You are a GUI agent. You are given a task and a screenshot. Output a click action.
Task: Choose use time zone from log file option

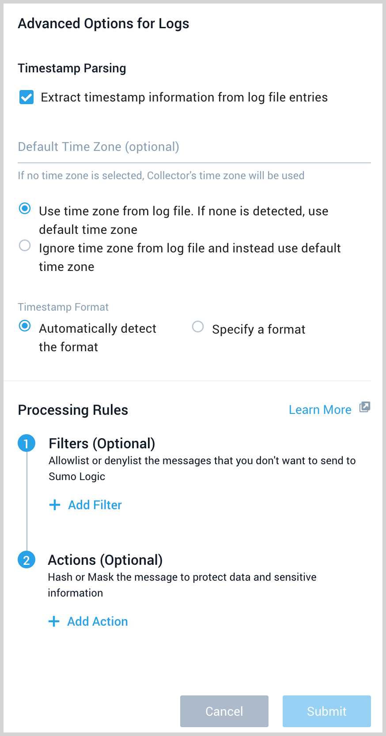click(25, 208)
